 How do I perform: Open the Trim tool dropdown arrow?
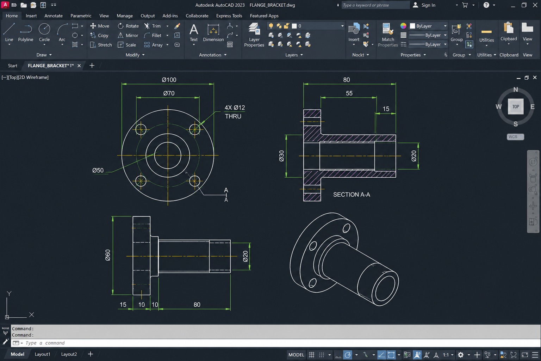167,26
